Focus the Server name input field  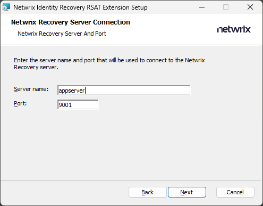(x=124, y=90)
